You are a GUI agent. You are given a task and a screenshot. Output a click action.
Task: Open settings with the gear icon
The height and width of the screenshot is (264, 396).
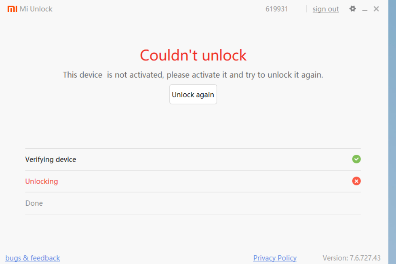353,9
